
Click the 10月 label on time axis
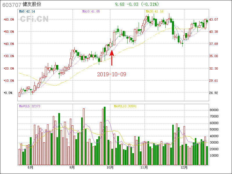point(110,168)
